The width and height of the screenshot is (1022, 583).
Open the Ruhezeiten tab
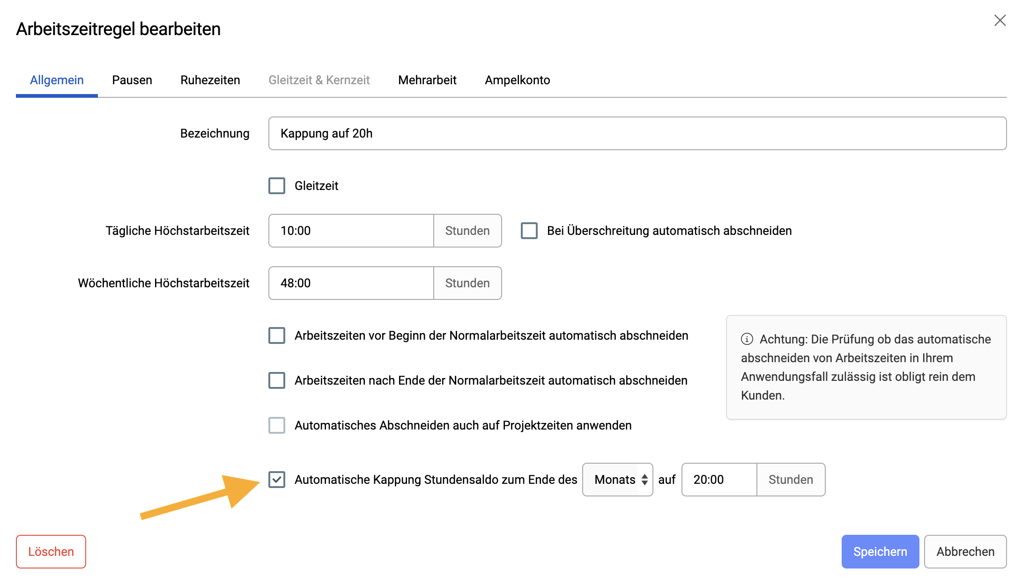coord(210,80)
